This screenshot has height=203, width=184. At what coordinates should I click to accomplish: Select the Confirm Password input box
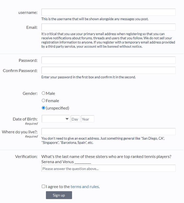108,70
